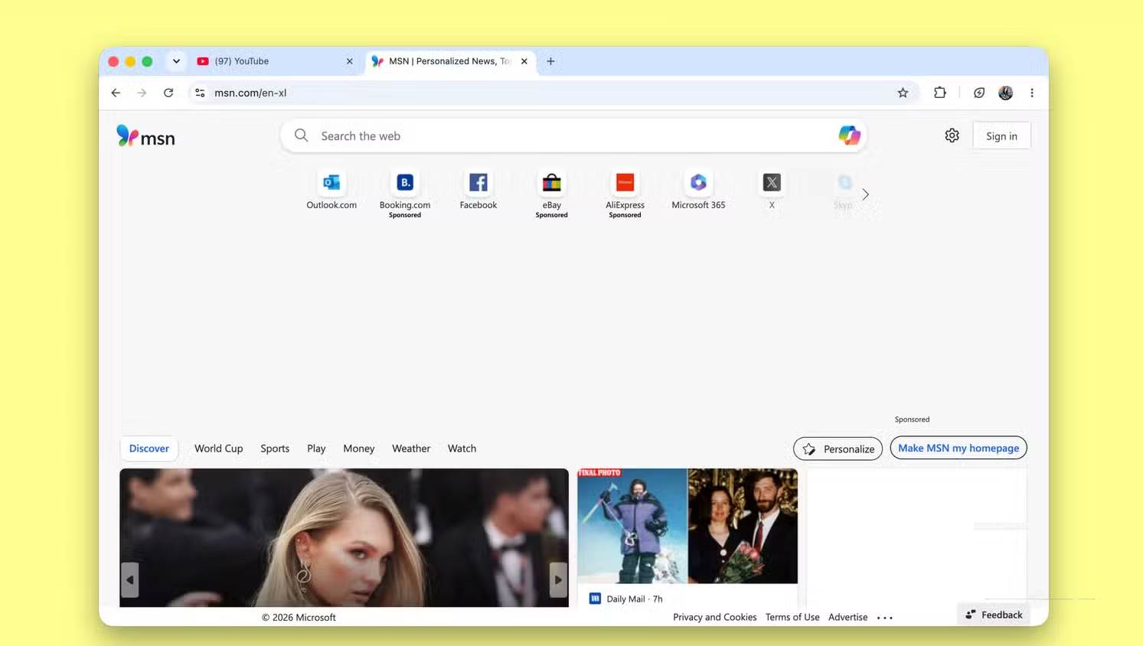Reload the page
Screen dimensions: 1143x646
point(168,93)
